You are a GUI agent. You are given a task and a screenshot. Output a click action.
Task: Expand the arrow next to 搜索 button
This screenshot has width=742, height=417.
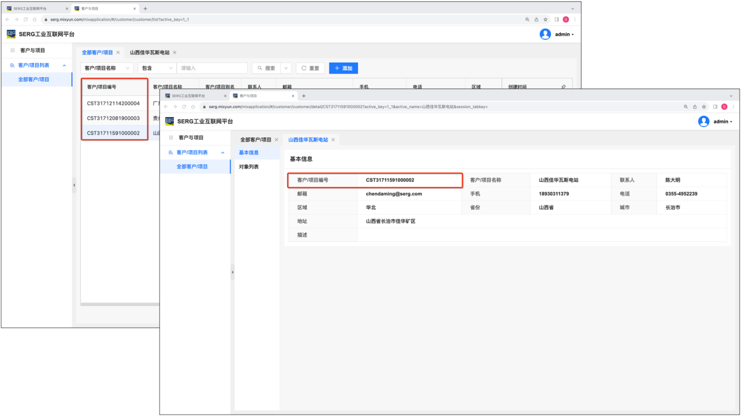point(286,68)
